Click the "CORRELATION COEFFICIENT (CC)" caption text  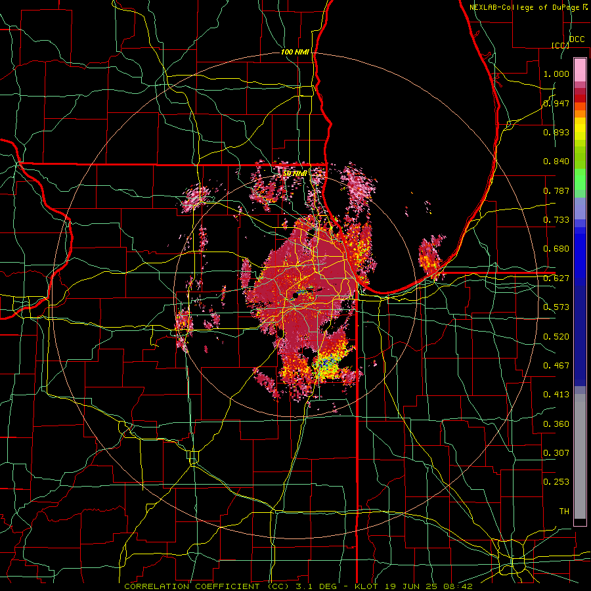pyautogui.click(x=207, y=586)
